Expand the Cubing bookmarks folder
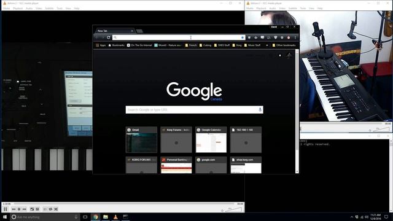The image size is (393, 221). pos(205,45)
